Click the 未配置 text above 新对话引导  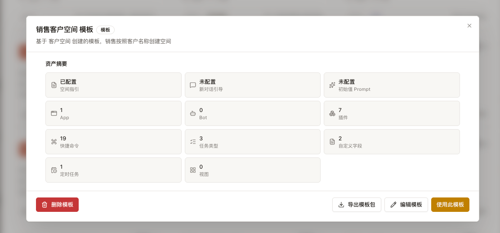[208, 82]
